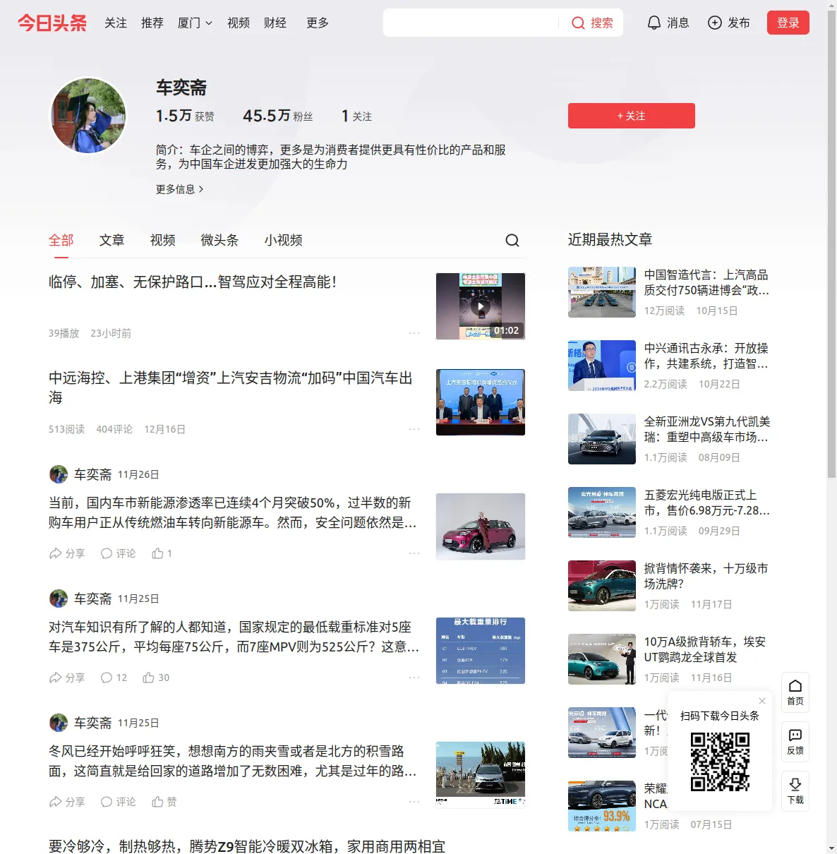This screenshot has width=837, height=854.
Task: Click the 首页 home floating icon
Action: click(795, 692)
